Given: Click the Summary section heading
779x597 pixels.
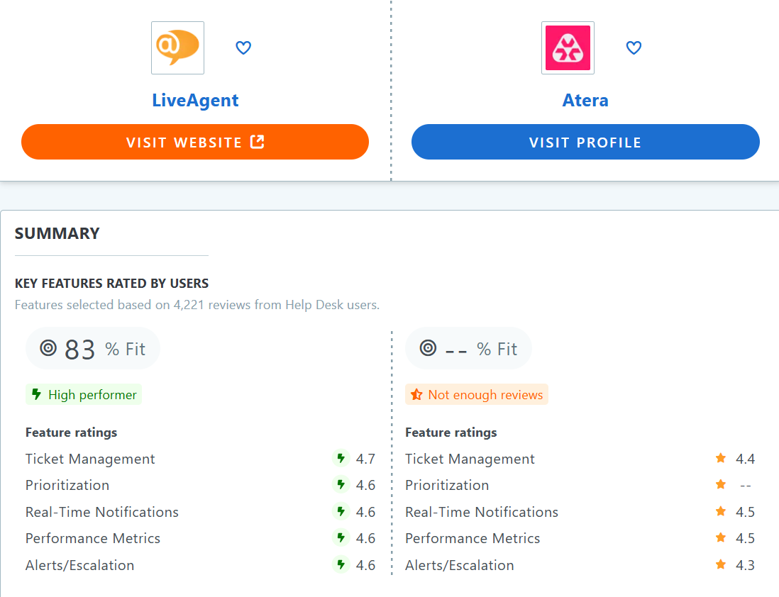Looking at the screenshot, I should [57, 233].
